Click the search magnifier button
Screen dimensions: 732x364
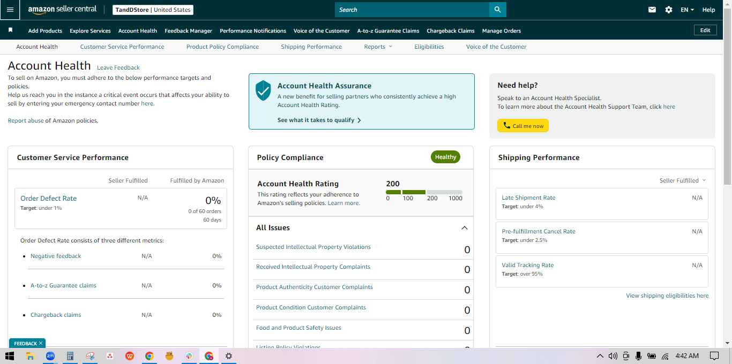pos(498,10)
